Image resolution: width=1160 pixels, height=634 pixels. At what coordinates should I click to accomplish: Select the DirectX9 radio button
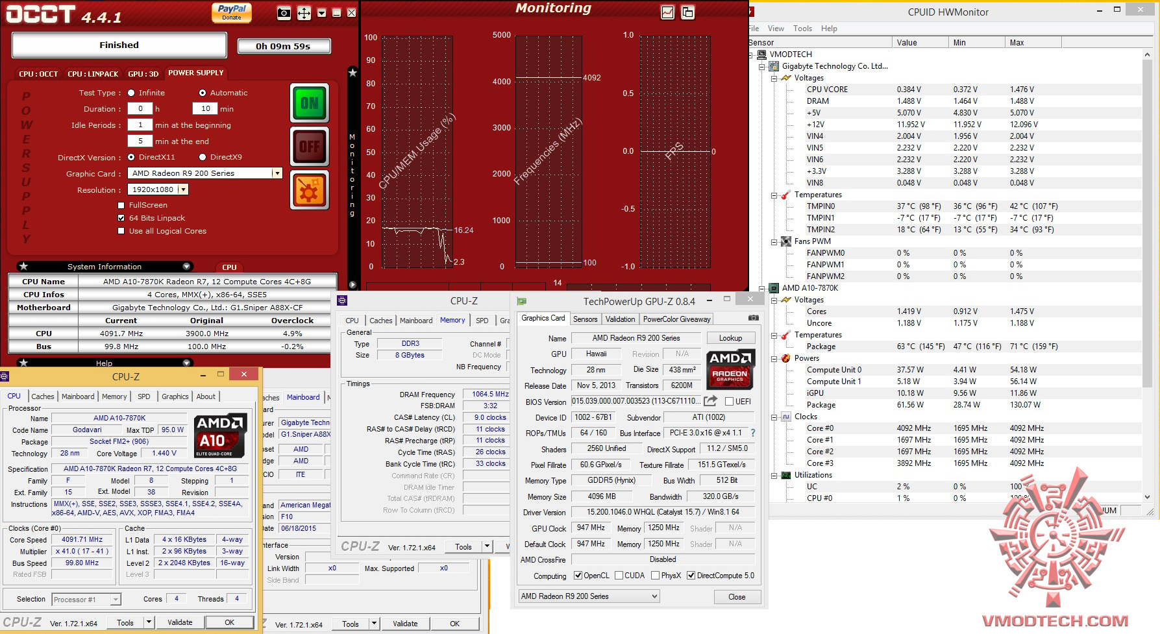[203, 157]
